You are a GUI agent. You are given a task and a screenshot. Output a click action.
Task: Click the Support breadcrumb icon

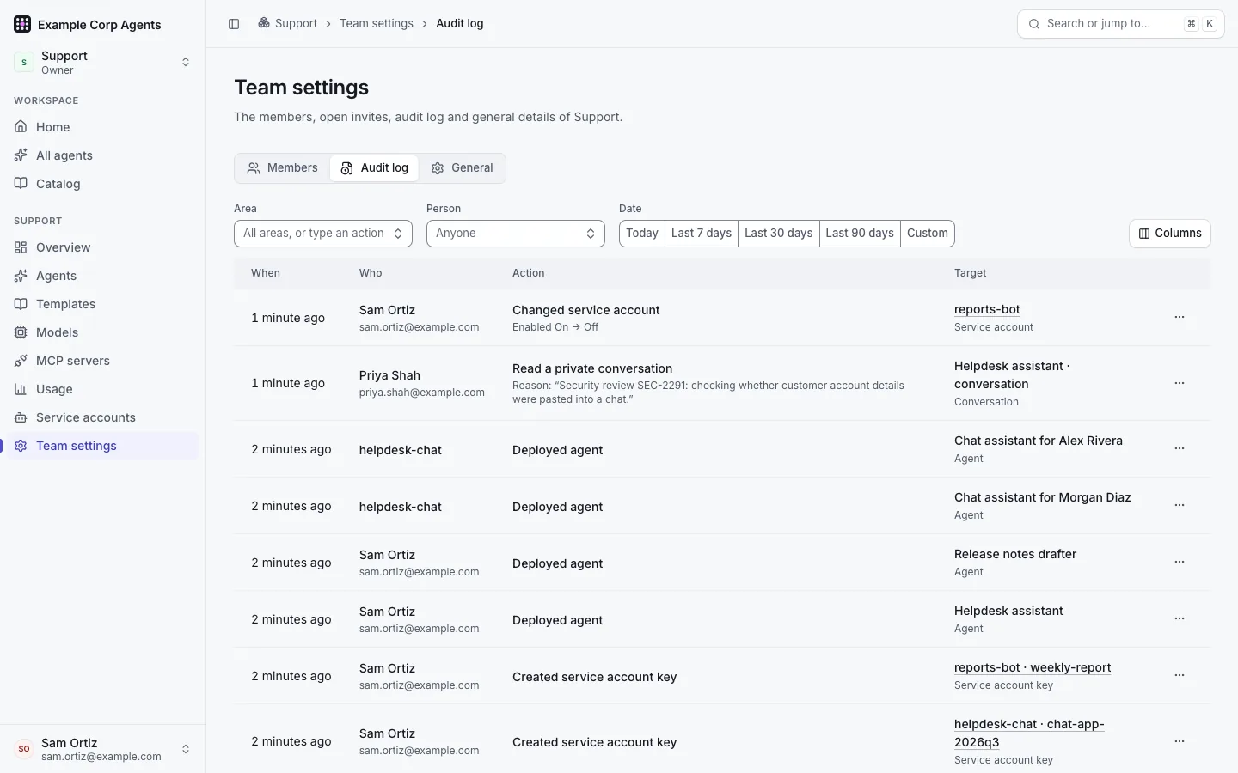tap(264, 23)
